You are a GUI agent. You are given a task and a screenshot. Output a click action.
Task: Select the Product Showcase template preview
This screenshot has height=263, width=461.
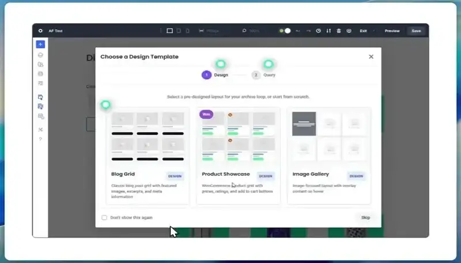(238, 136)
